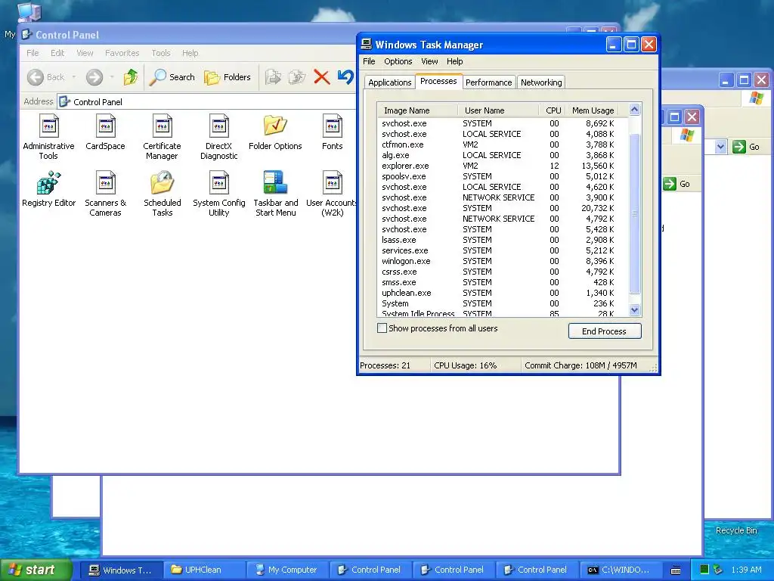Click the Control Panel address bar icon
This screenshot has width=774, height=581.
click(64, 102)
